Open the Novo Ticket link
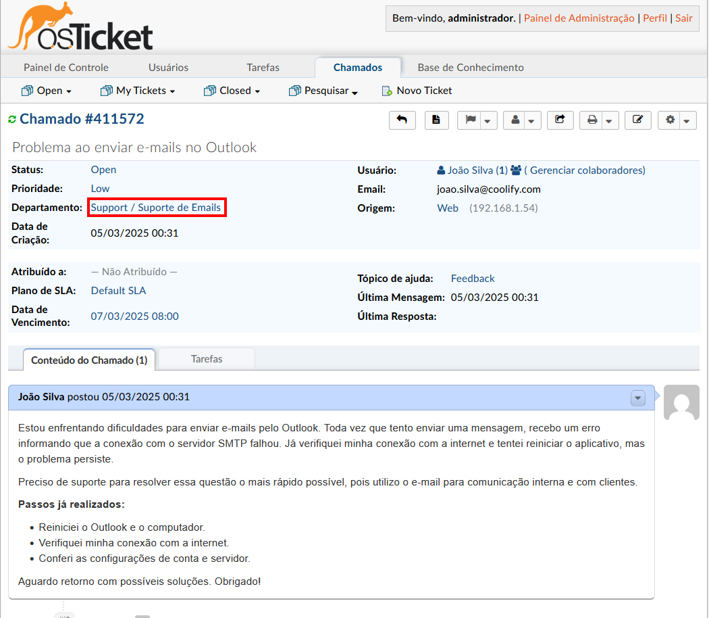The image size is (709, 618). click(417, 91)
